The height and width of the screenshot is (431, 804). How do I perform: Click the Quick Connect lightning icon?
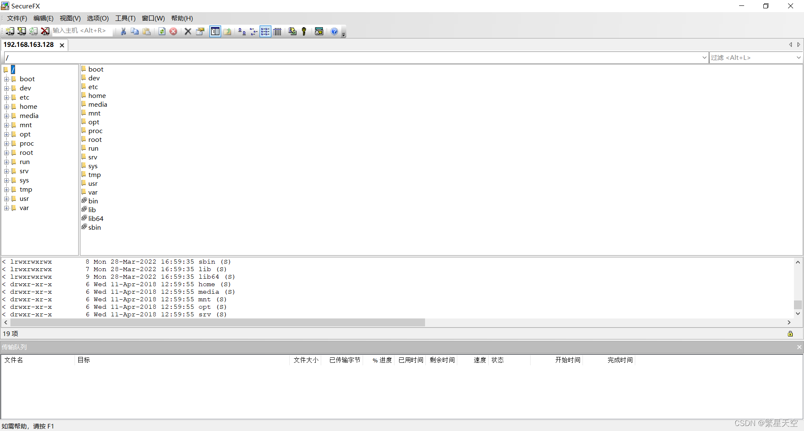21,31
